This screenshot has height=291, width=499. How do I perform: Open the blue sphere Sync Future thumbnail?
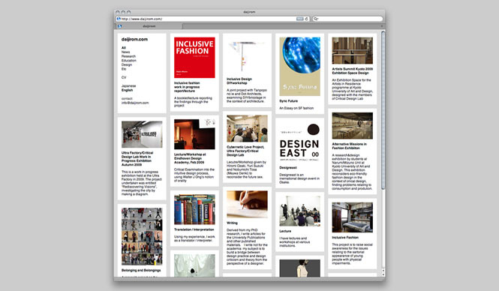pos(300,67)
